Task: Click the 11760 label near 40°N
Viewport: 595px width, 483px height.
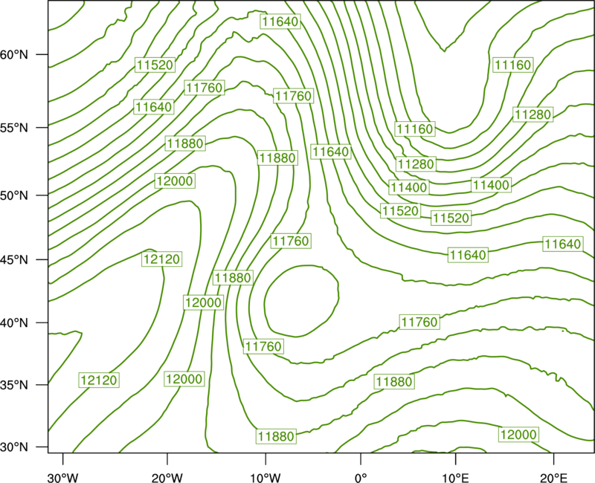Action: tap(419, 322)
